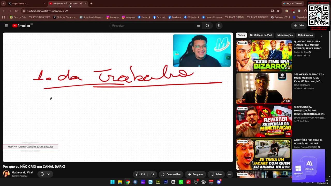The image size is (331, 186).
Task: Run the YouTube search magnifier button
Action: point(207,26)
